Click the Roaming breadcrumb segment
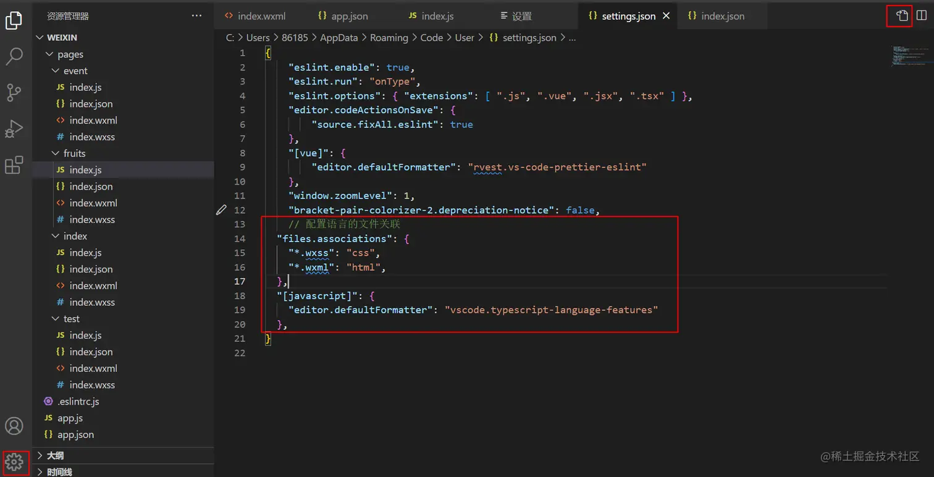 pyautogui.click(x=389, y=38)
